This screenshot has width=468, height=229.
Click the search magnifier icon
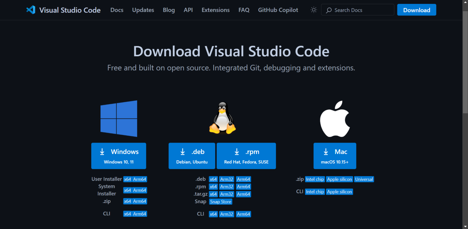tap(329, 10)
